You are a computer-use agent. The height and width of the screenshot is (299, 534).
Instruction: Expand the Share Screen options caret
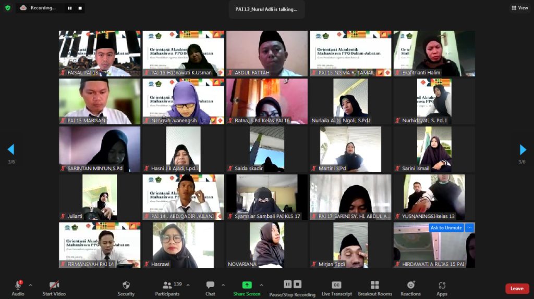point(261,285)
